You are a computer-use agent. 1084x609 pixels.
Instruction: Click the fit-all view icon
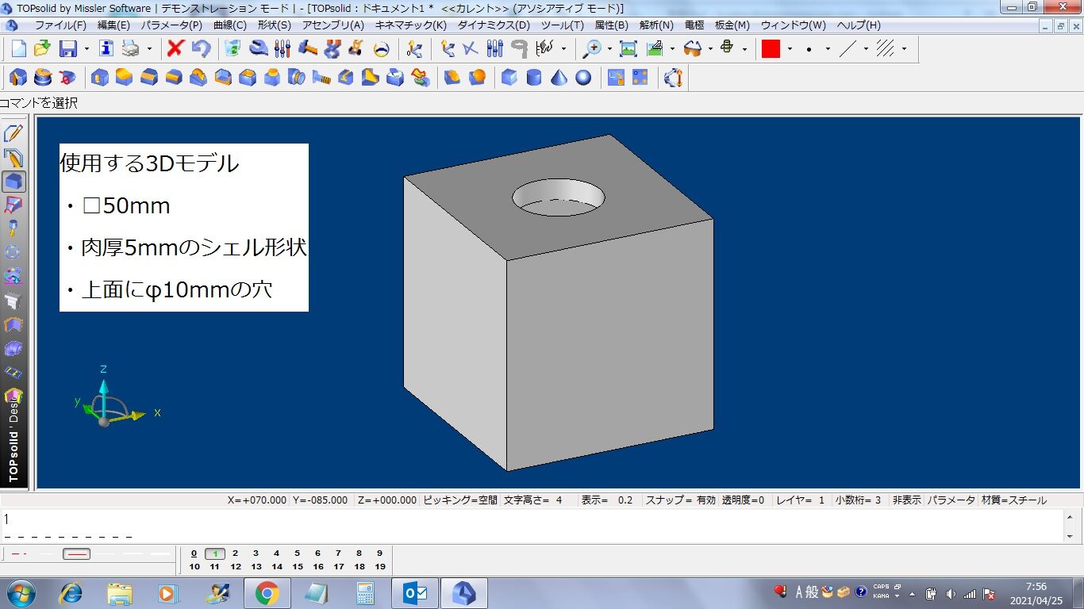[x=628, y=48]
